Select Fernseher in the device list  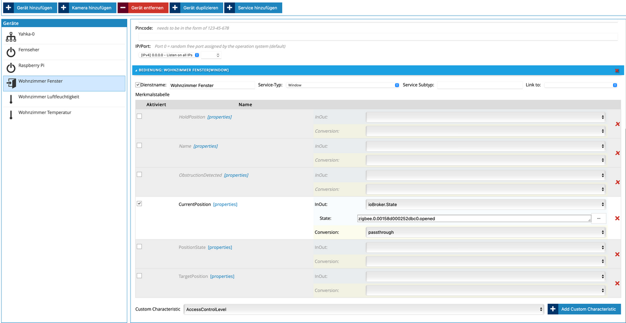[x=64, y=52]
